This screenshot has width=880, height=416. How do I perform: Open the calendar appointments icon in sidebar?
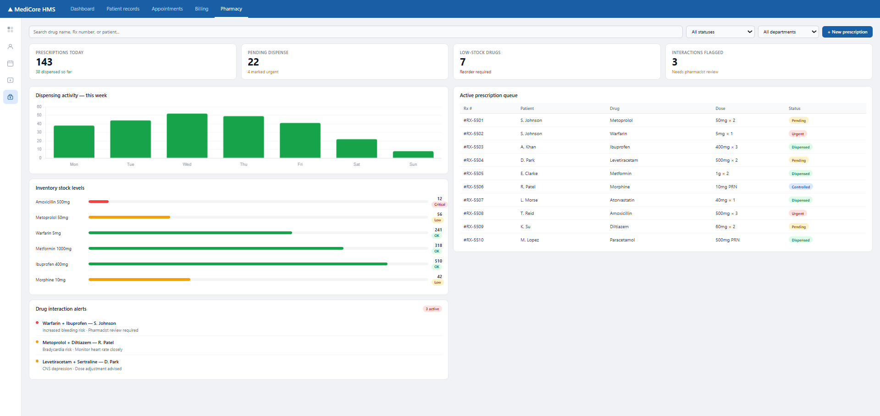point(10,63)
